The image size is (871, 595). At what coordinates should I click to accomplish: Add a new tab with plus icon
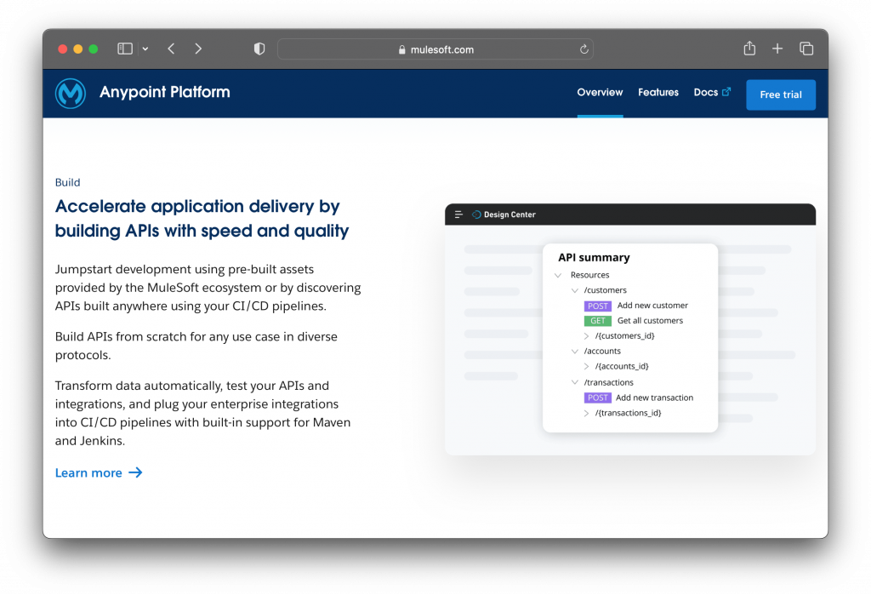point(777,49)
